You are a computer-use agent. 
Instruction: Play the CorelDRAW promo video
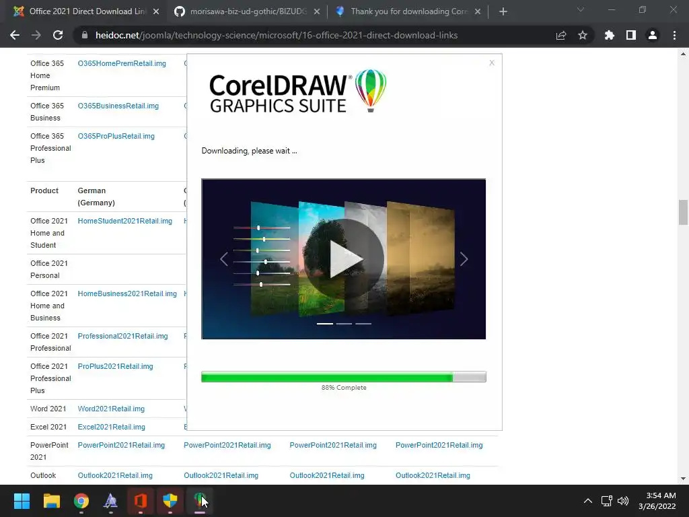coord(344,259)
